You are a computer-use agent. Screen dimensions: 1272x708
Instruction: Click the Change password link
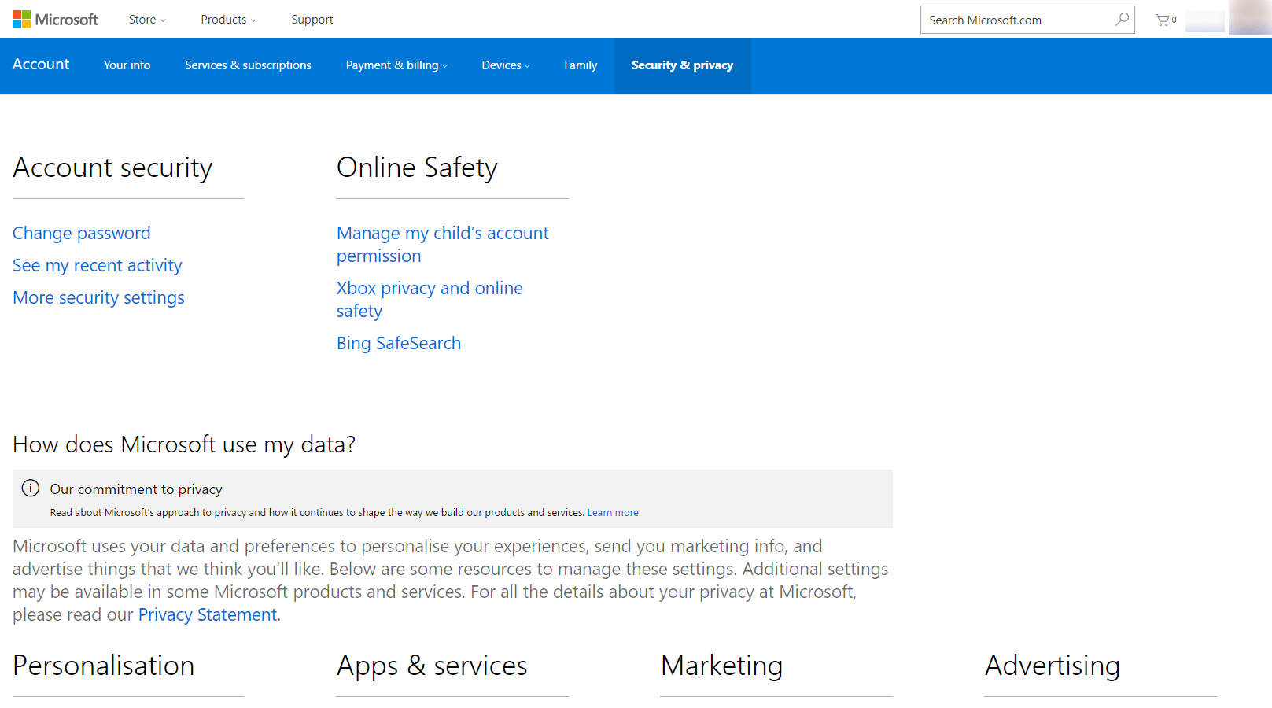[82, 233]
